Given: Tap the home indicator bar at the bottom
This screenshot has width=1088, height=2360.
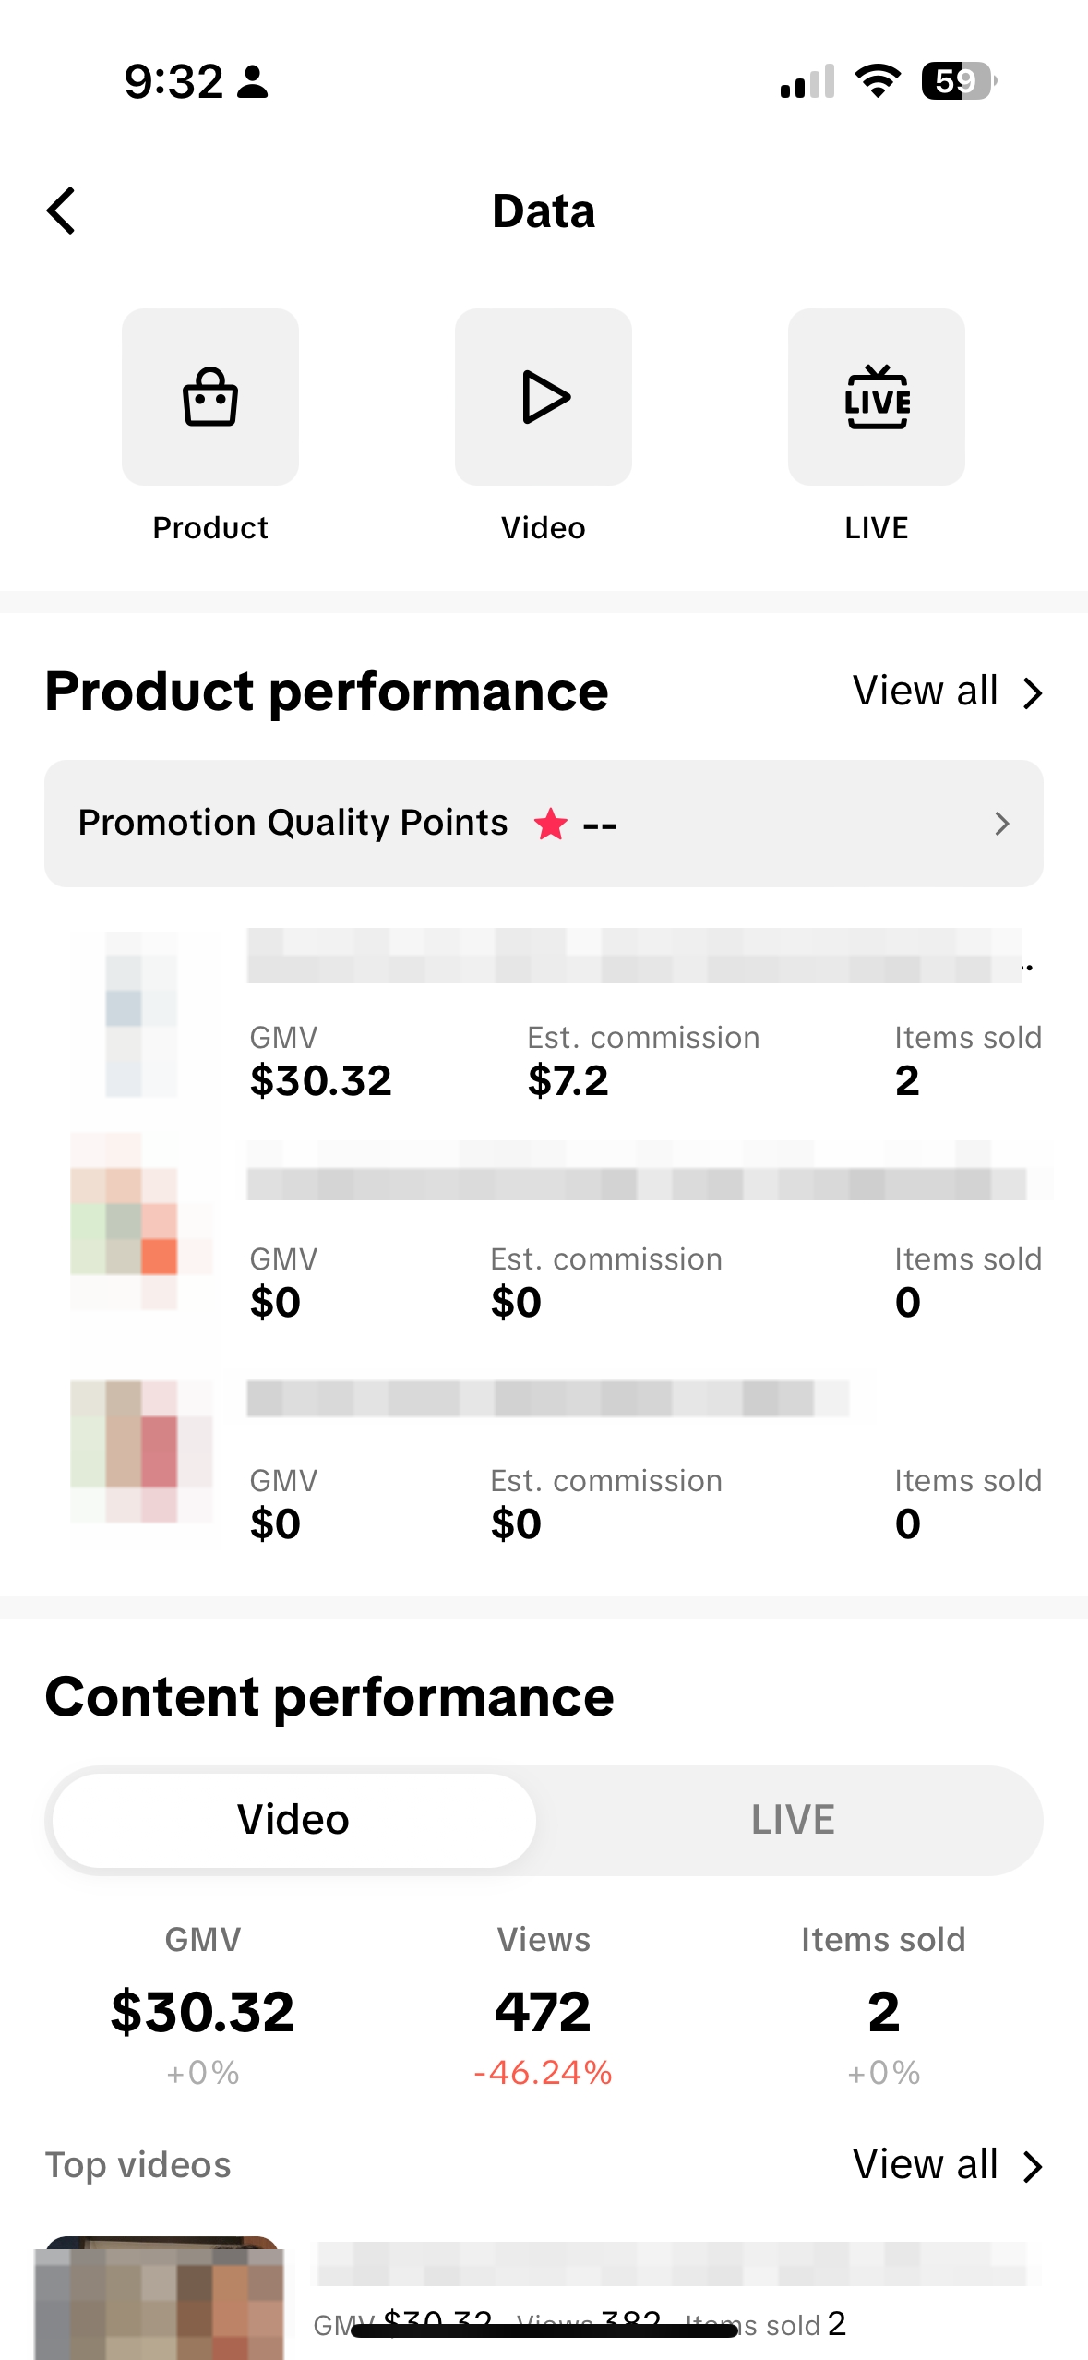Looking at the screenshot, I should click(x=544, y=2331).
